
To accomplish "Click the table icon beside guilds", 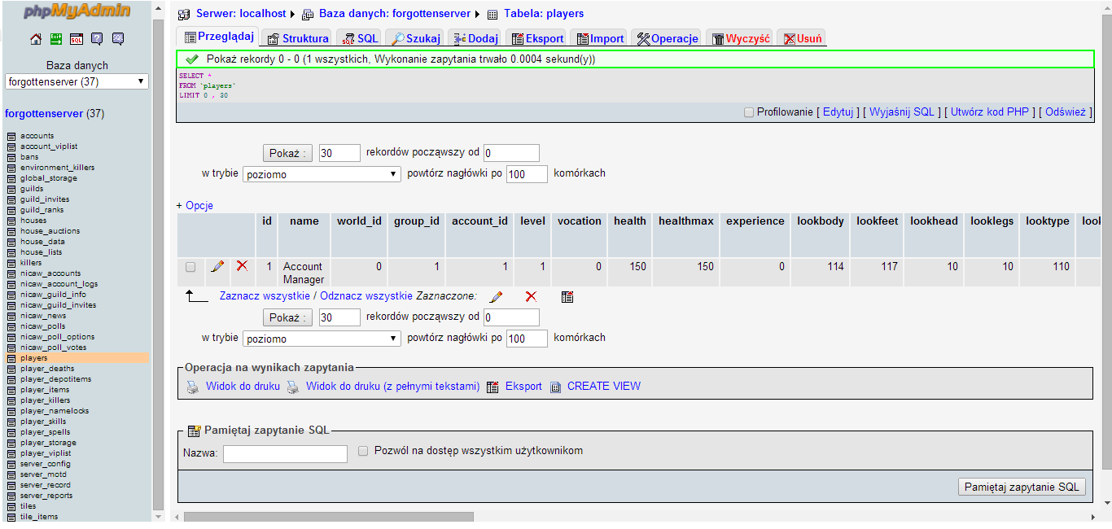I will tap(11, 189).
